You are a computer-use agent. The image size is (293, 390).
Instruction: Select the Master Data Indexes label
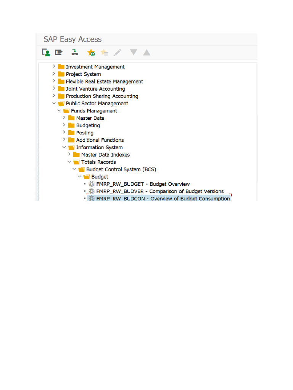[105, 155]
